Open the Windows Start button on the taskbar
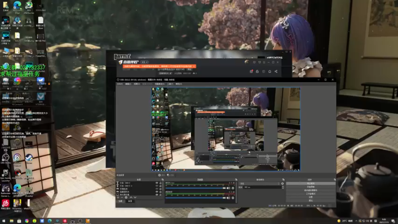Viewport: 398px width, 224px height. coord(3,221)
